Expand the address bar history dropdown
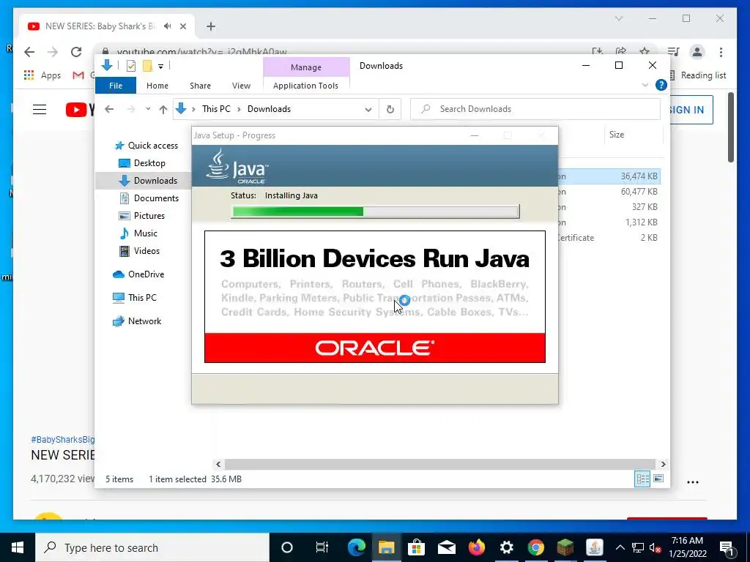Viewport: 750px width, 562px height. click(x=368, y=110)
